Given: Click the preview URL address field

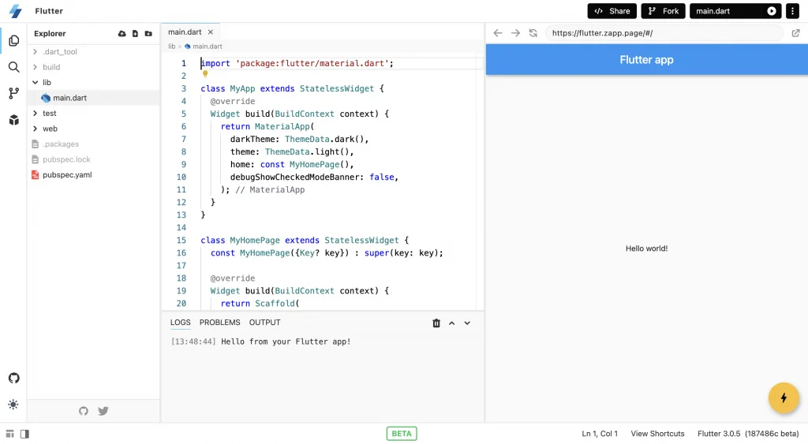Looking at the screenshot, I should pyautogui.click(x=663, y=33).
